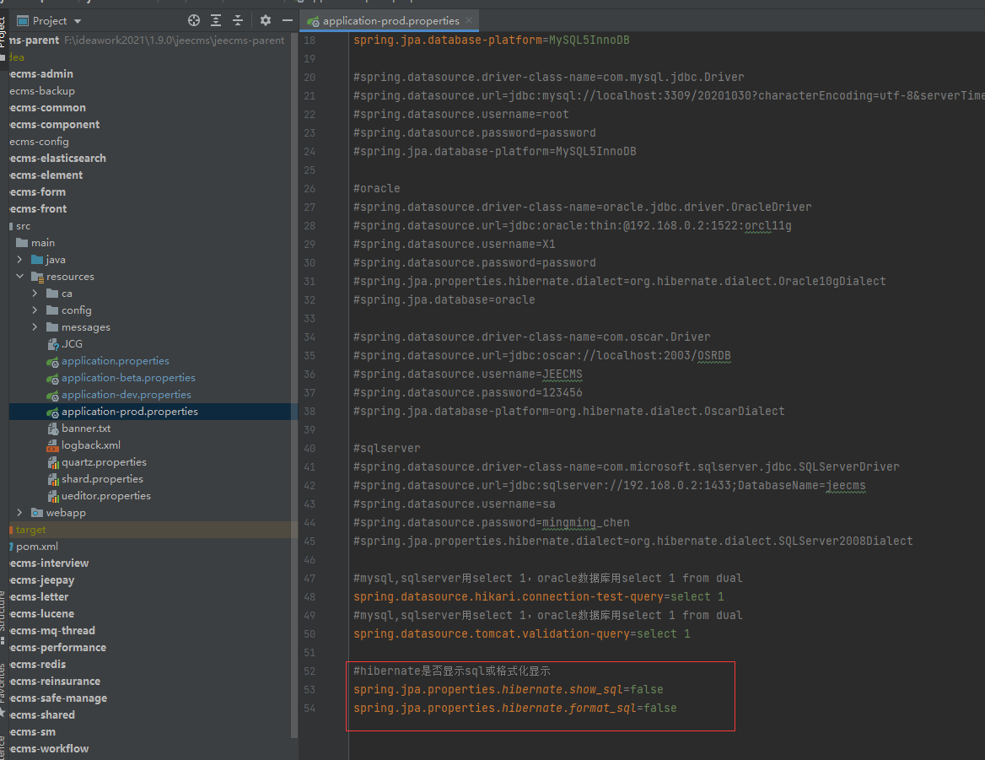
Task: Expand the config folder
Action: pyautogui.click(x=35, y=310)
